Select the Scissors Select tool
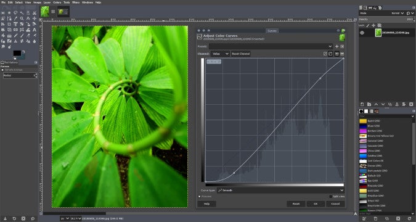416x222 pixels. pos(35,12)
